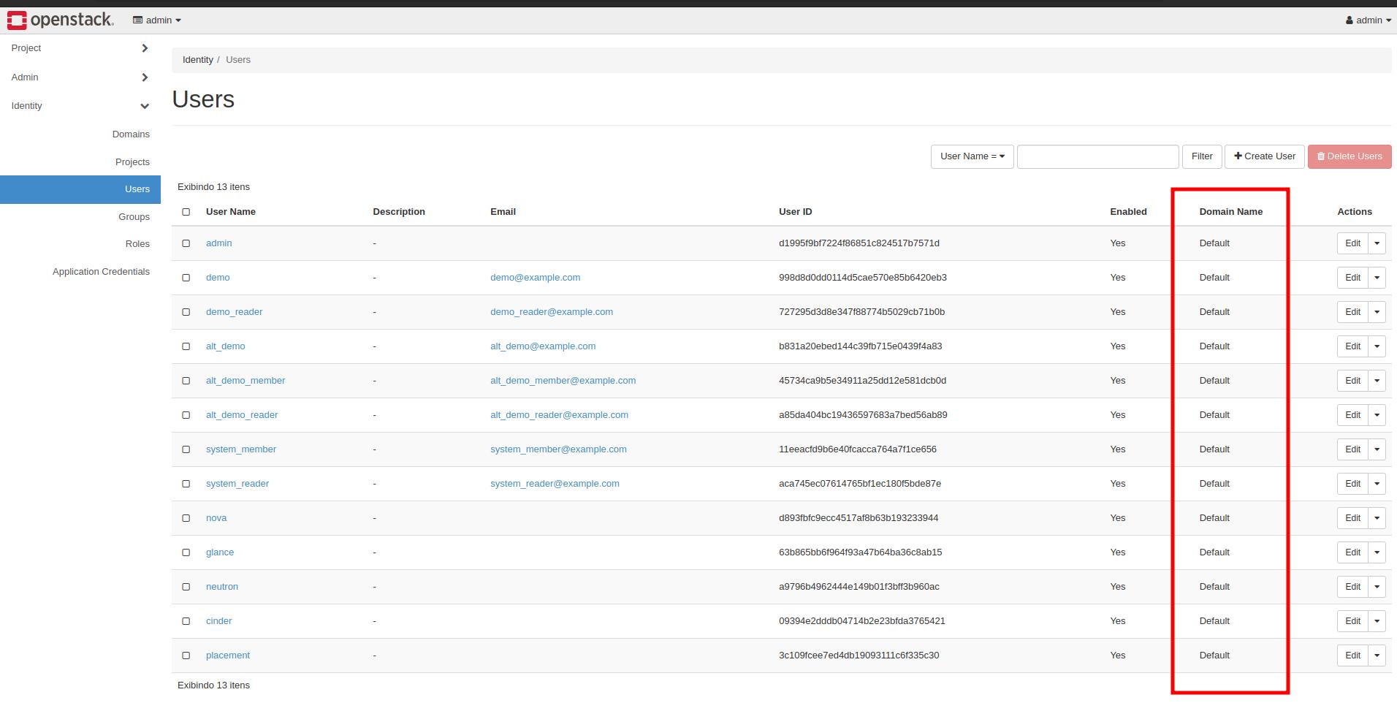1397x722 pixels.
Task: Click the plus icon on Create User
Action: 1238,156
